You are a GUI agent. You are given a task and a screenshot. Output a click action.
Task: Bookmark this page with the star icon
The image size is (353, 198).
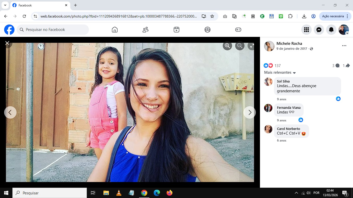click(212, 16)
